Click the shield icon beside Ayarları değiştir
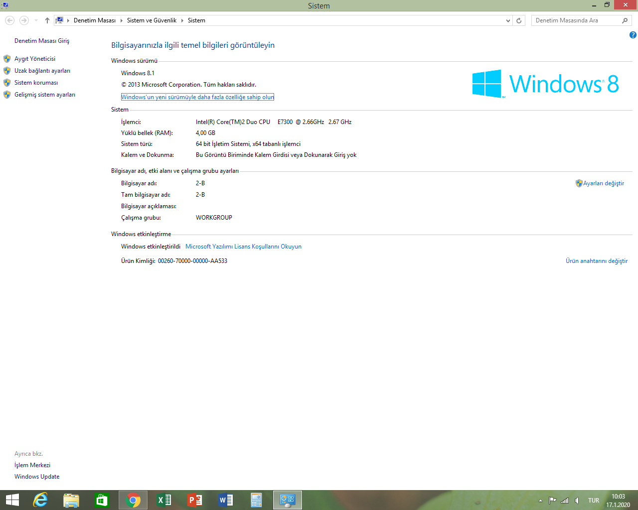Image resolution: width=638 pixels, height=510 pixels. (579, 183)
